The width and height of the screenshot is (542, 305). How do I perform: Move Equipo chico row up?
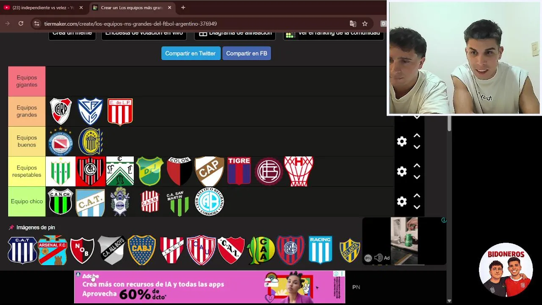pos(417,195)
